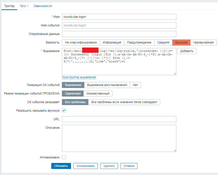Open the Зависимости tab

(x=43, y=6)
